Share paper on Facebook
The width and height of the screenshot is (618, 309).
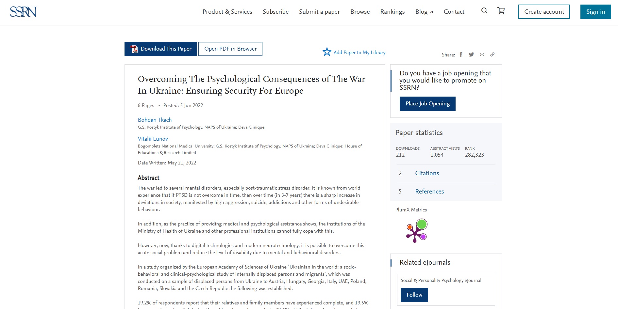click(x=461, y=54)
